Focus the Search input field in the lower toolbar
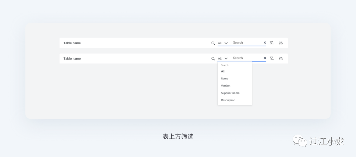Viewport: 356px width, 157px height. 246,58
